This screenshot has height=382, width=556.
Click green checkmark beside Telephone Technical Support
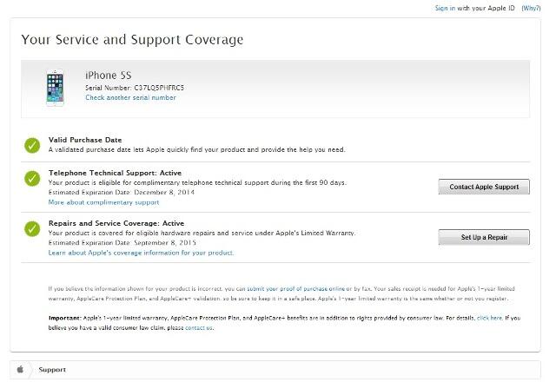[x=32, y=179]
